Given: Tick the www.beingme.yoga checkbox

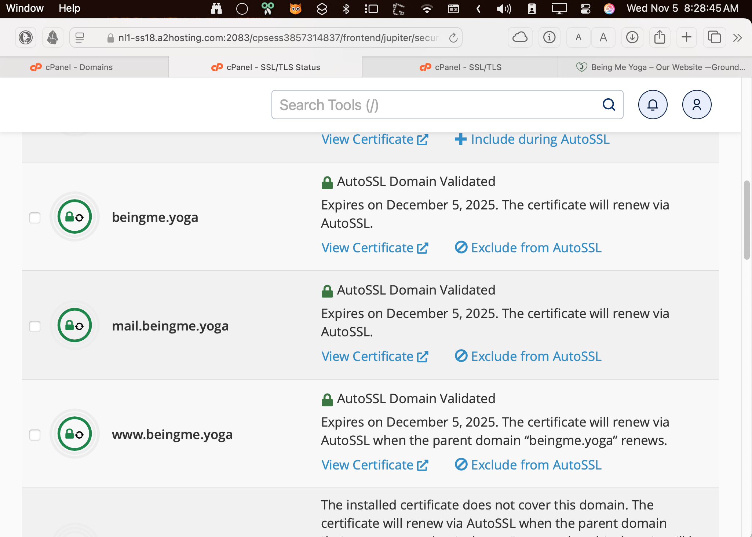Looking at the screenshot, I should coord(35,435).
